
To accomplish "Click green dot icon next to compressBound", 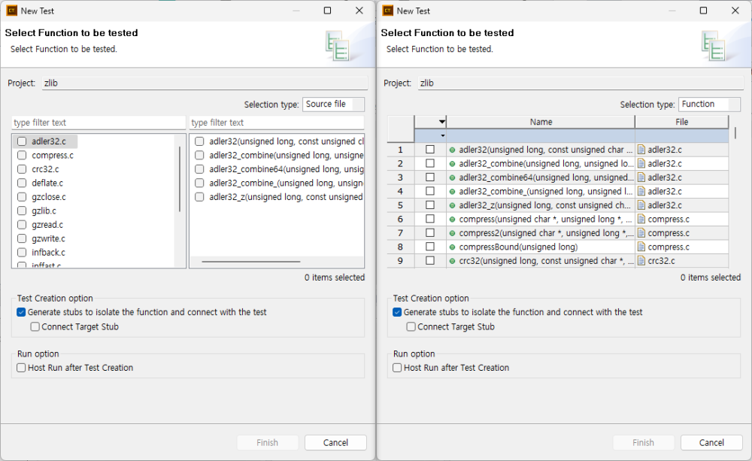I will (x=452, y=247).
